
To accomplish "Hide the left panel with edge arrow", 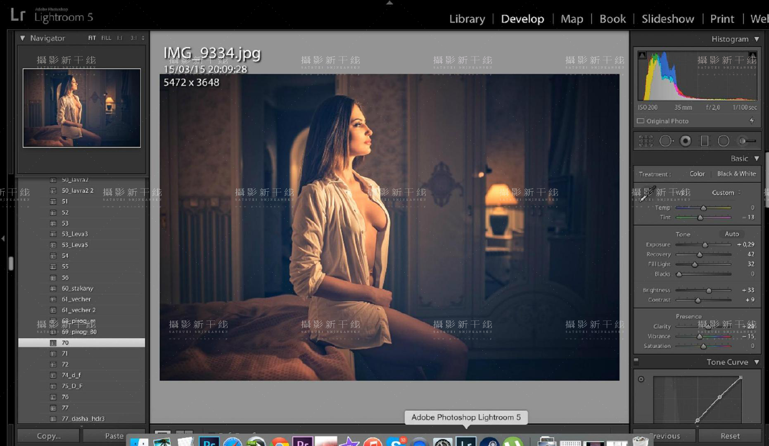I will click(x=3, y=238).
